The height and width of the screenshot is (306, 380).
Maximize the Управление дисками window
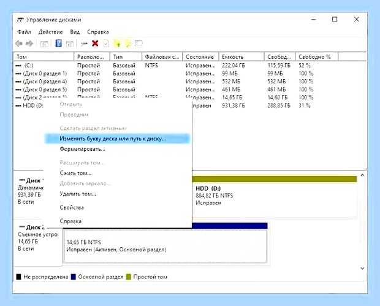point(335,19)
